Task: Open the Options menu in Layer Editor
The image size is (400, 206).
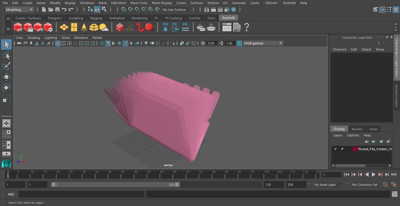Action: tap(353, 135)
